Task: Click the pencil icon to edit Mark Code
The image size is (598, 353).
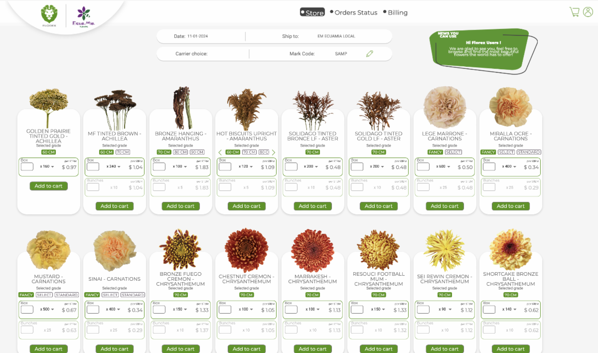Action: [369, 54]
